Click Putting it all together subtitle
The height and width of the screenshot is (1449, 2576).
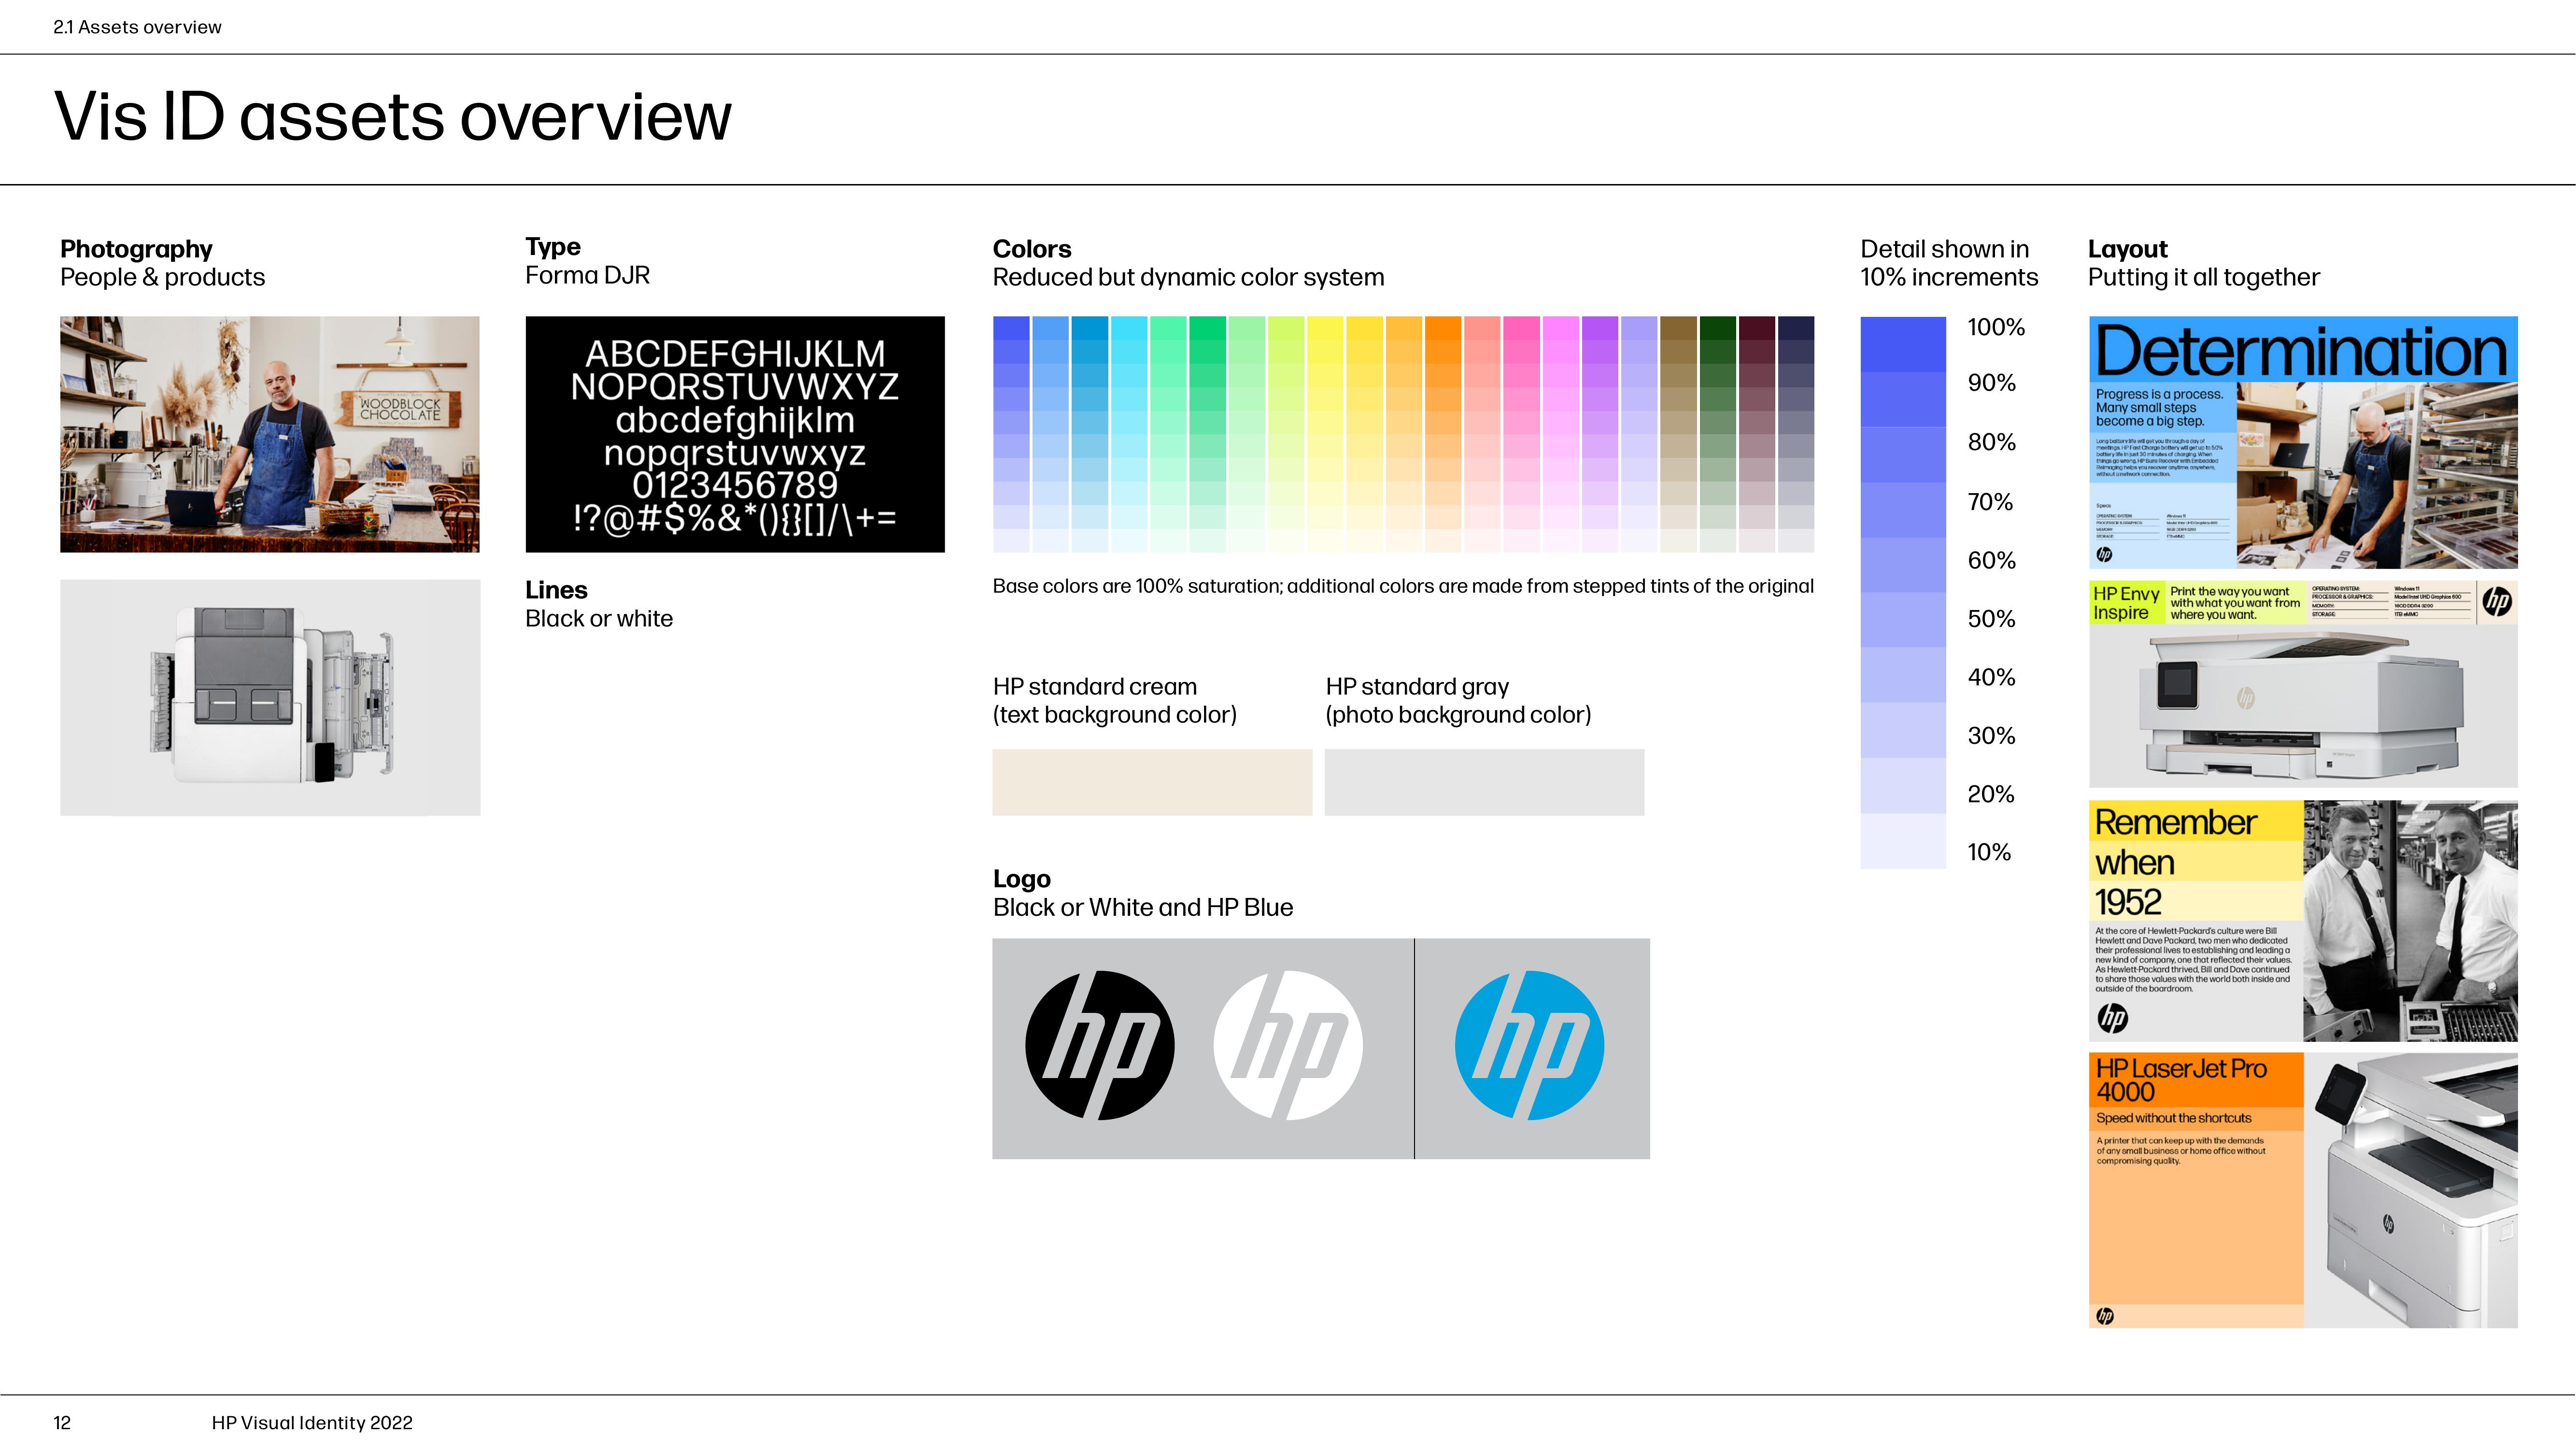click(2203, 277)
